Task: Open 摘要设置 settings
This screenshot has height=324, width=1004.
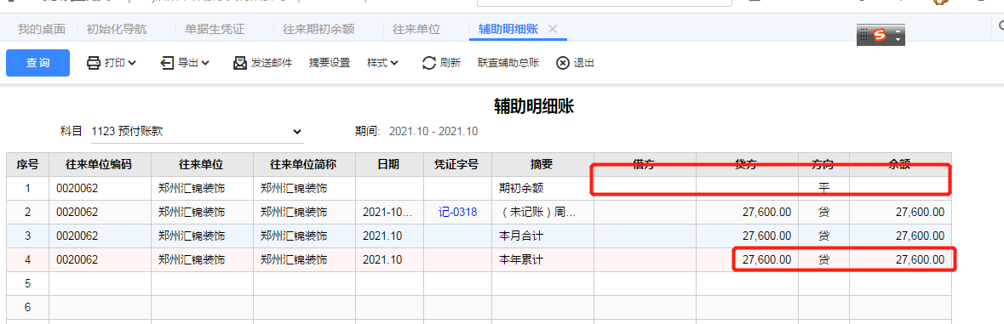Action: pyautogui.click(x=329, y=63)
